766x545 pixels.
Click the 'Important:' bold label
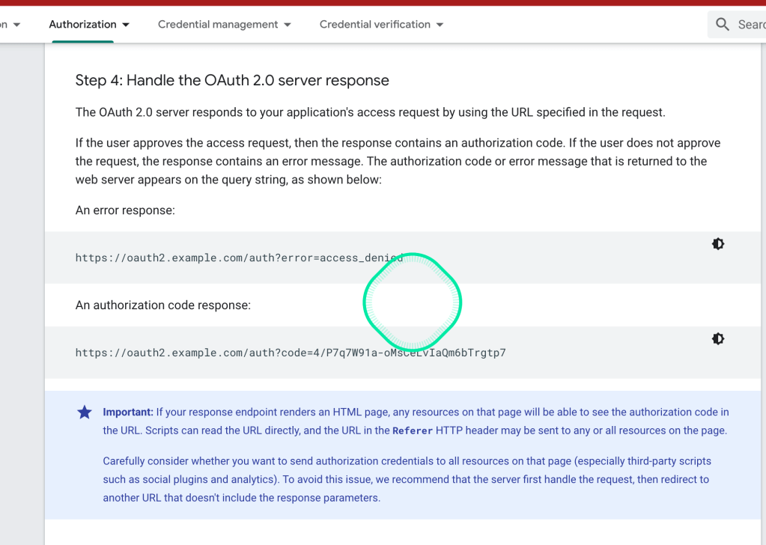[x=128, y=412]
